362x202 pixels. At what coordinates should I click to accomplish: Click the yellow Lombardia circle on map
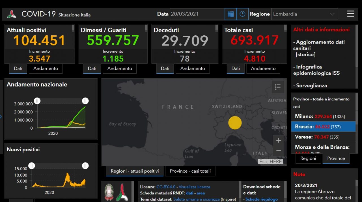235,123
